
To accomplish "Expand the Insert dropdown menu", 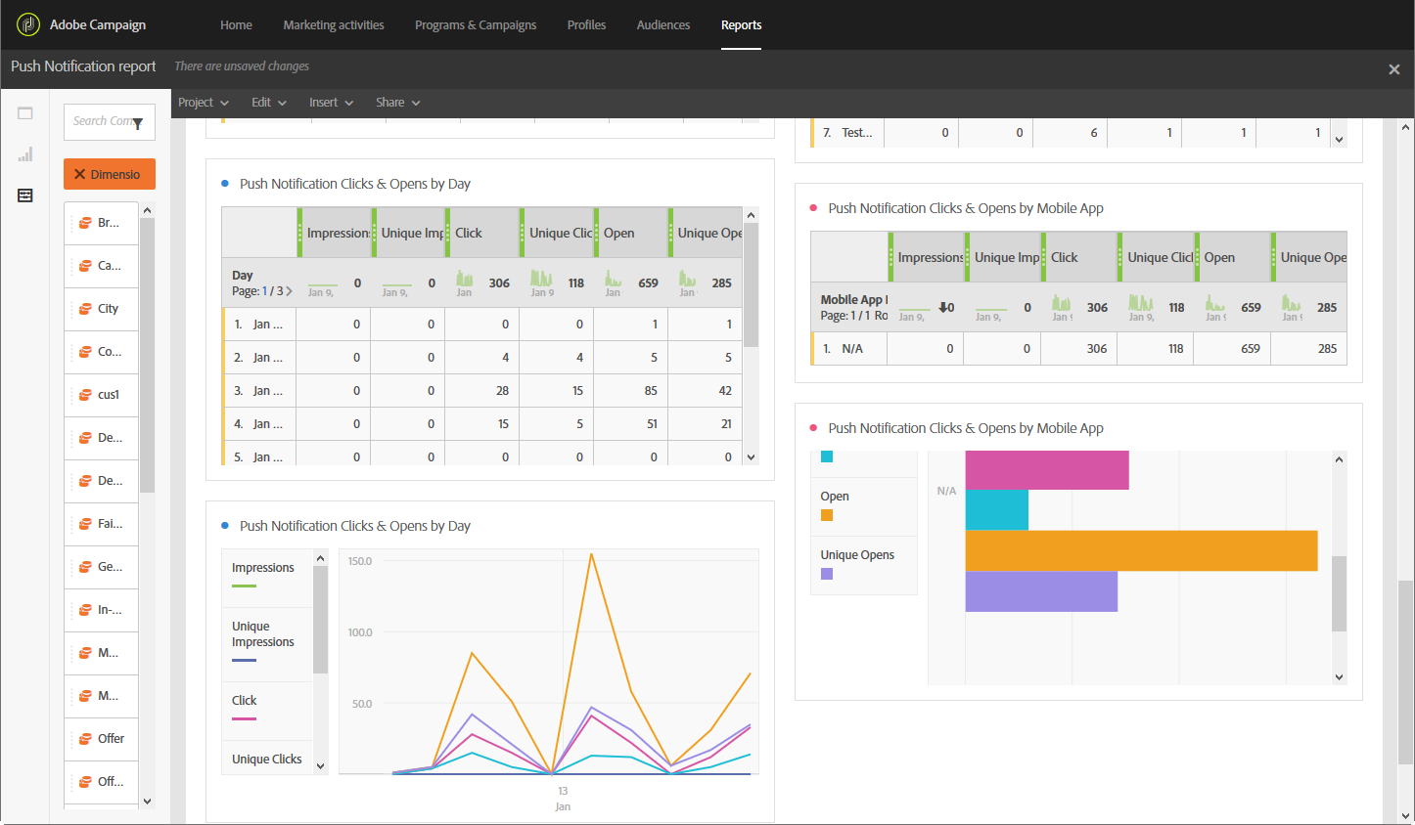I will (331, 103).
